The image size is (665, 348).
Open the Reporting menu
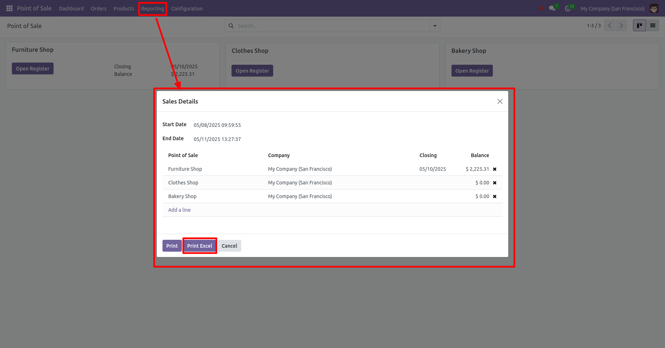pos(152,9)
